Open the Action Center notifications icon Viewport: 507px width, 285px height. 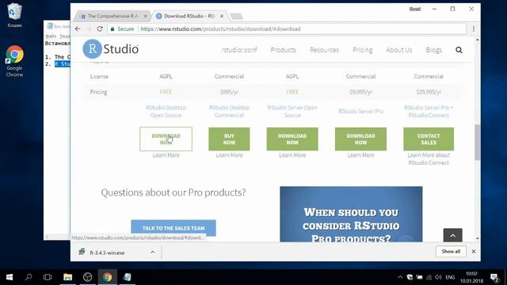coord(494,277)
